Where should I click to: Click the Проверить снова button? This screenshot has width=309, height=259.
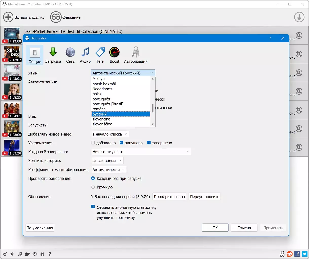(169, 197)
